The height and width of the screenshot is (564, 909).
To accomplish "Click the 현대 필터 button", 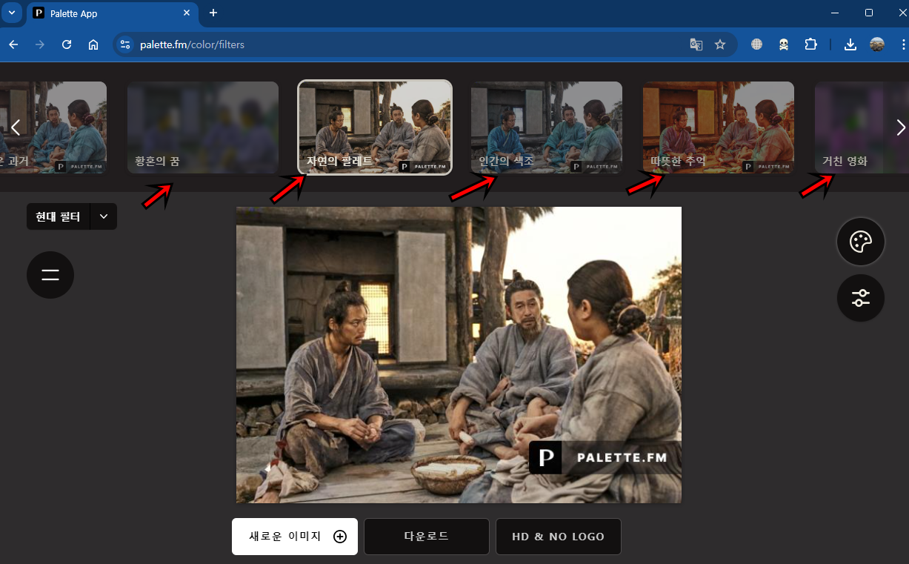I will click(59, 216).
